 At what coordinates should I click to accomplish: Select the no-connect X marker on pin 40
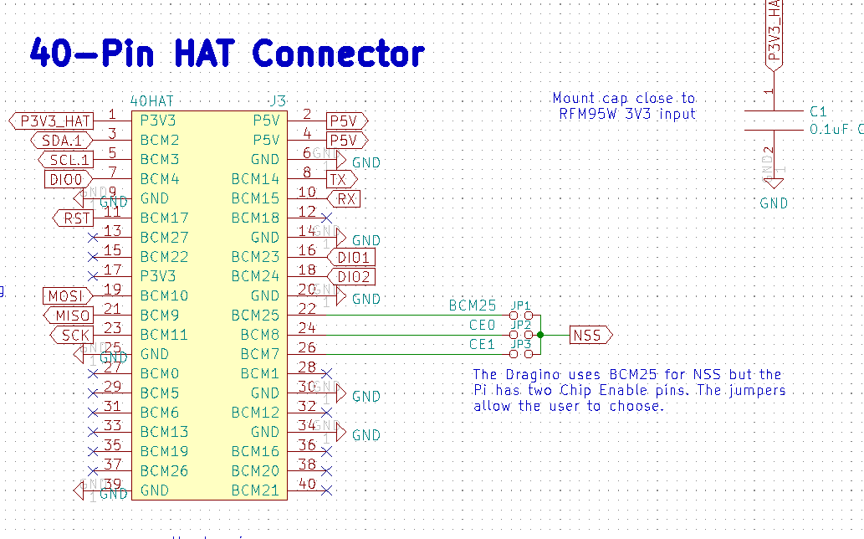[327, 490]
